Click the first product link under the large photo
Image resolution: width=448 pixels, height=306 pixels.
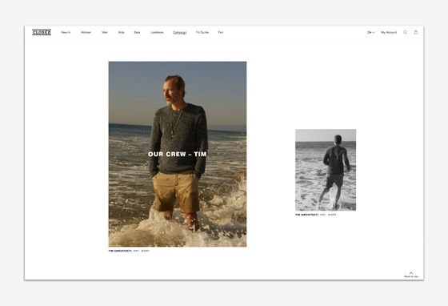[x=136, y=251]
